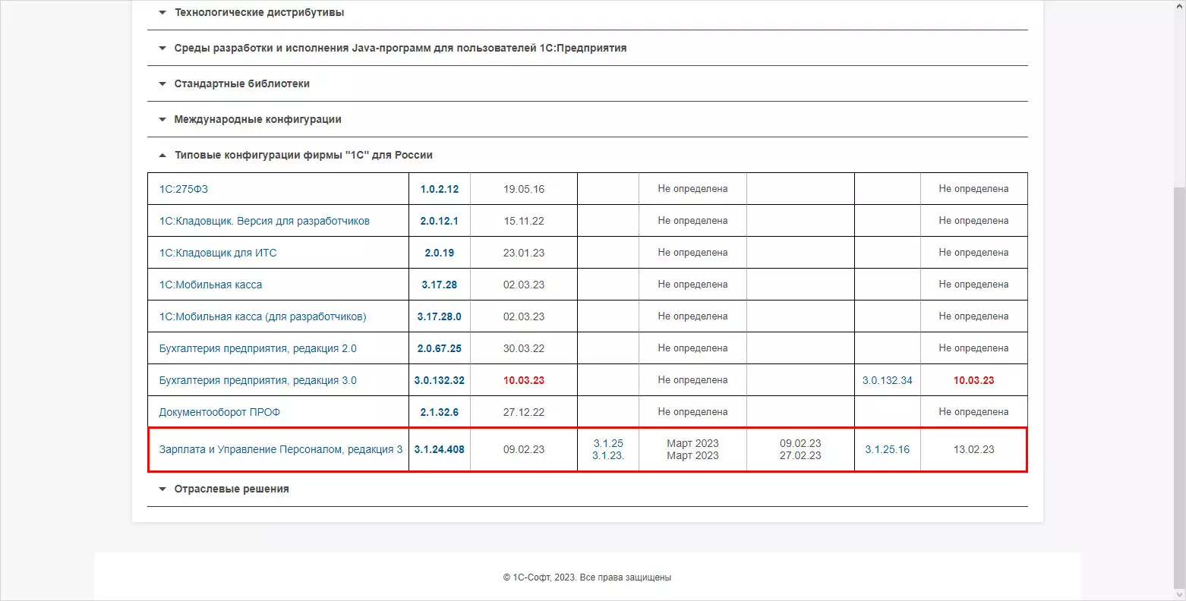The image size is (1186, 601).
Task: Click the date 30.03.22
Action: click(x=524, y=348)
